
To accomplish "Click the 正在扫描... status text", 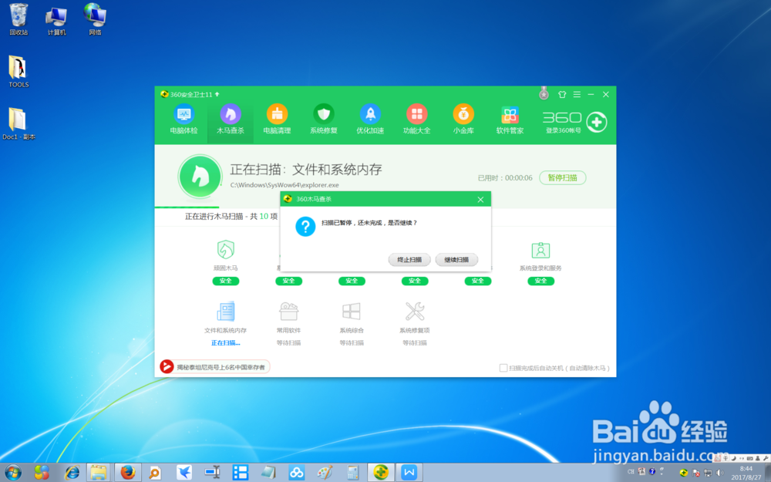I will point(226,343).
